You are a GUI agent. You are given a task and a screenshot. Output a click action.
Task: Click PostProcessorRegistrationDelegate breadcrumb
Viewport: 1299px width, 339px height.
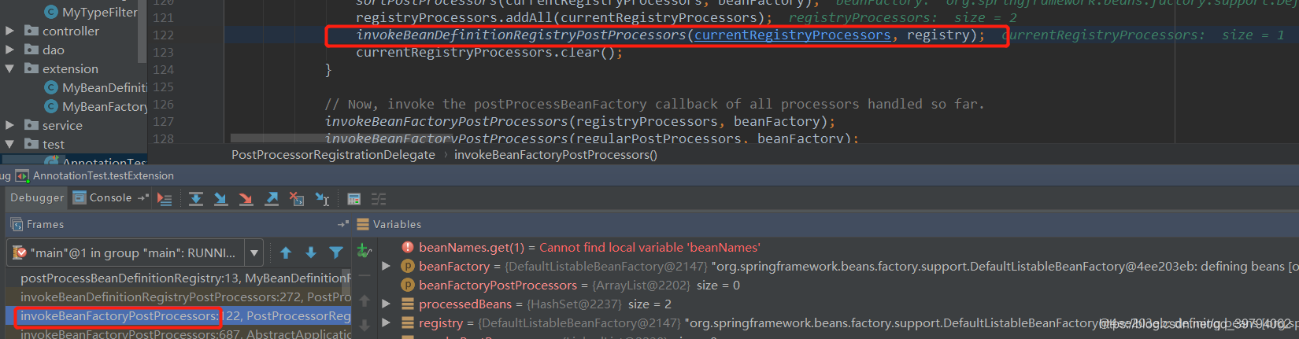point(333,155)
